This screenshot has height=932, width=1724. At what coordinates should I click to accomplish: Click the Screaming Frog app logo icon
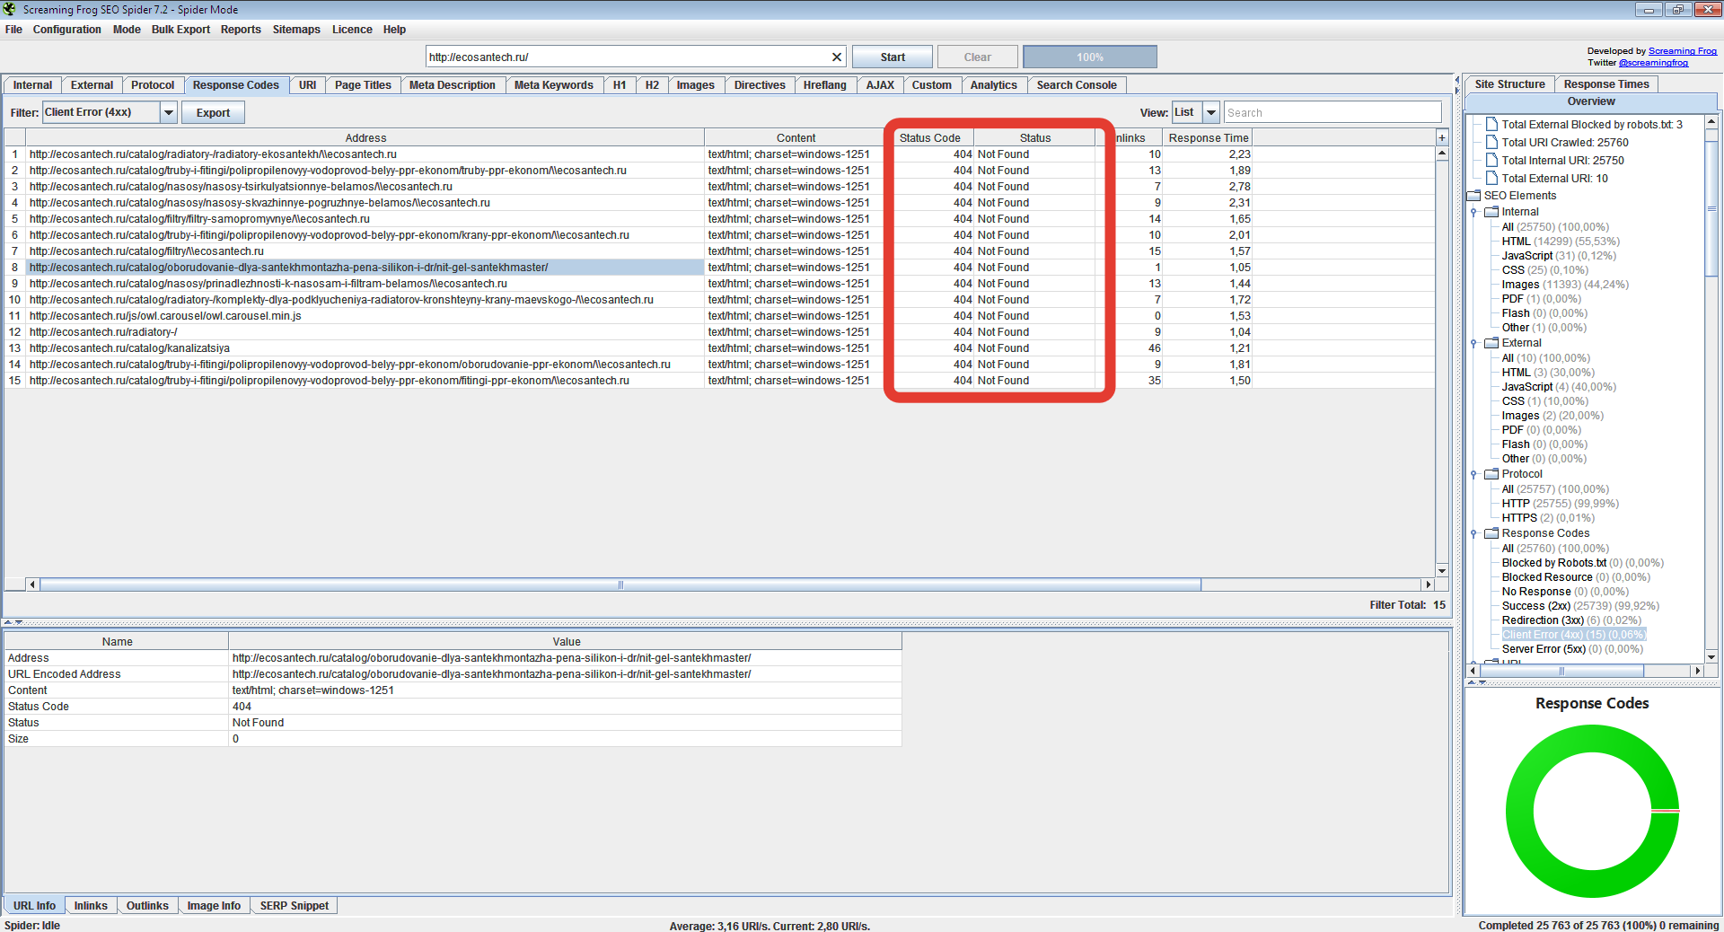pyautogui.click(x=10, y=9)
